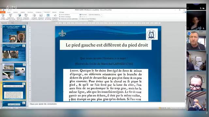
Task: Click Diffuser le diaporama ribbon icon
Action: pyautogui.click(x=19, y=17)
